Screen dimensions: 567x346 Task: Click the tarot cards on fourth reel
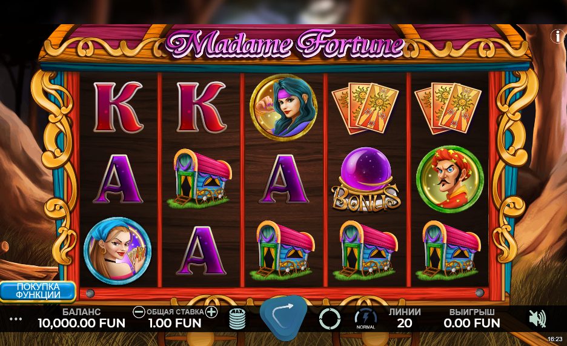click(x=365, y=108)
